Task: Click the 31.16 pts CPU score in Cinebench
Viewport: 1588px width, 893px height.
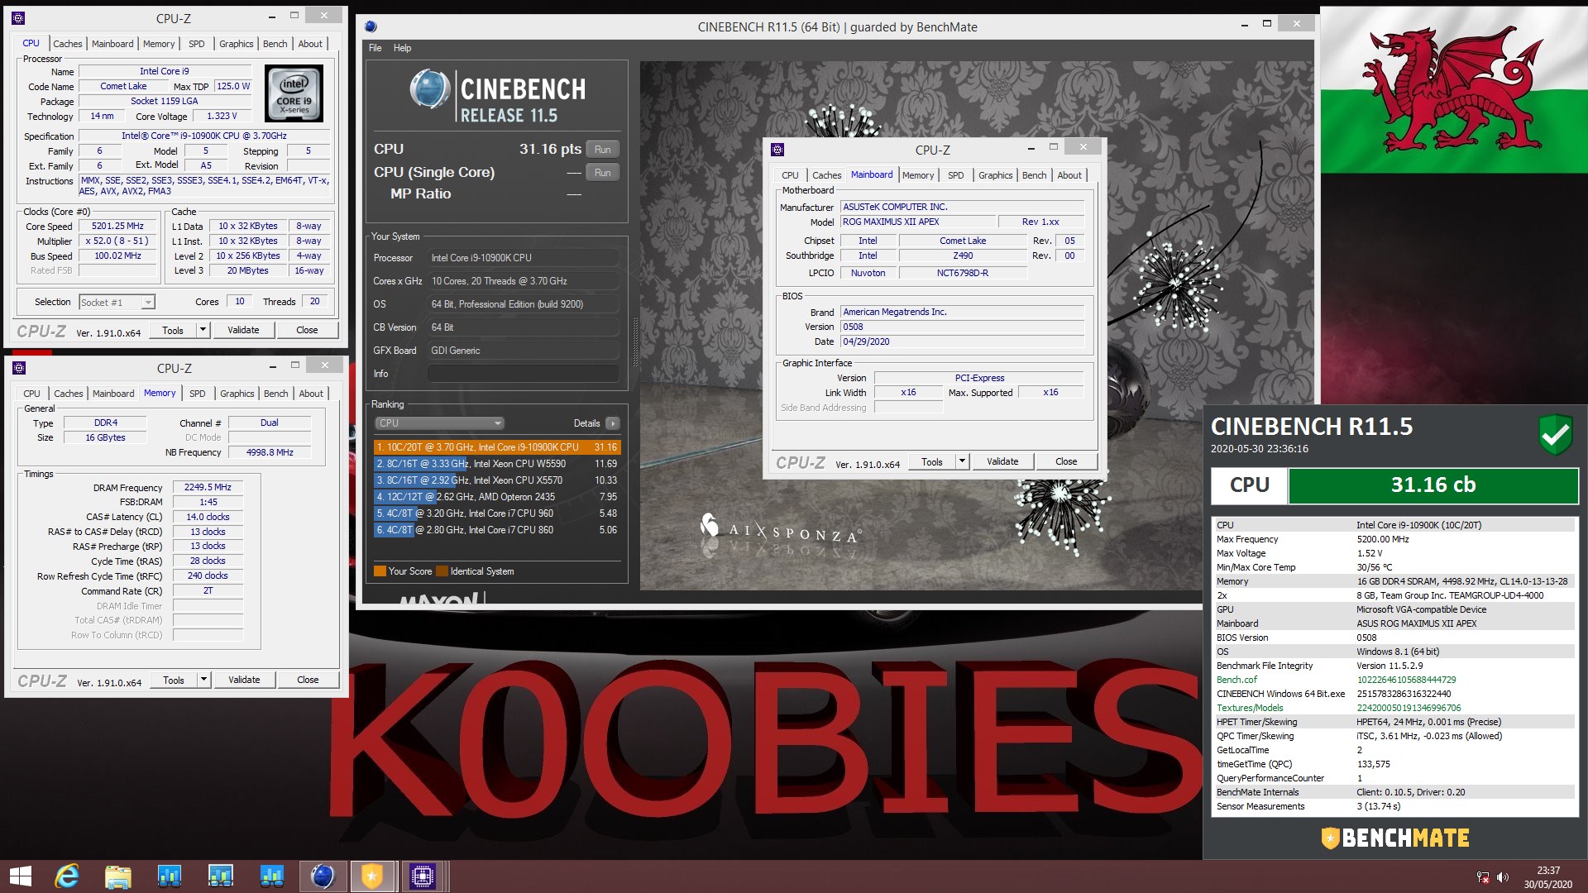Action: [550, 149]
